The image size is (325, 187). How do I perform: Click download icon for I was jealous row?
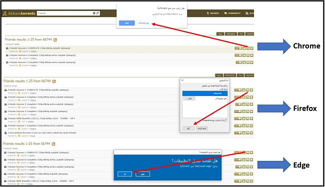251,133
